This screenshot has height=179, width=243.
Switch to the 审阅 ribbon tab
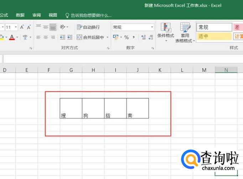(37, 15)
